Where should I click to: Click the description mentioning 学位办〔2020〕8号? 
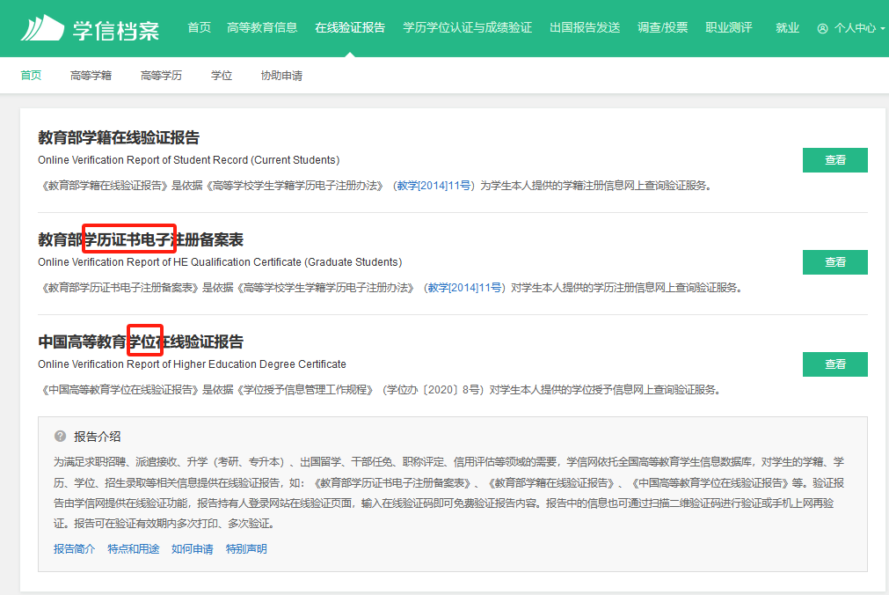click(381, 390)
